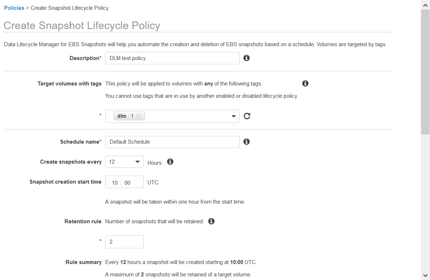Click the Target volumes with tags label

(70, 84)
